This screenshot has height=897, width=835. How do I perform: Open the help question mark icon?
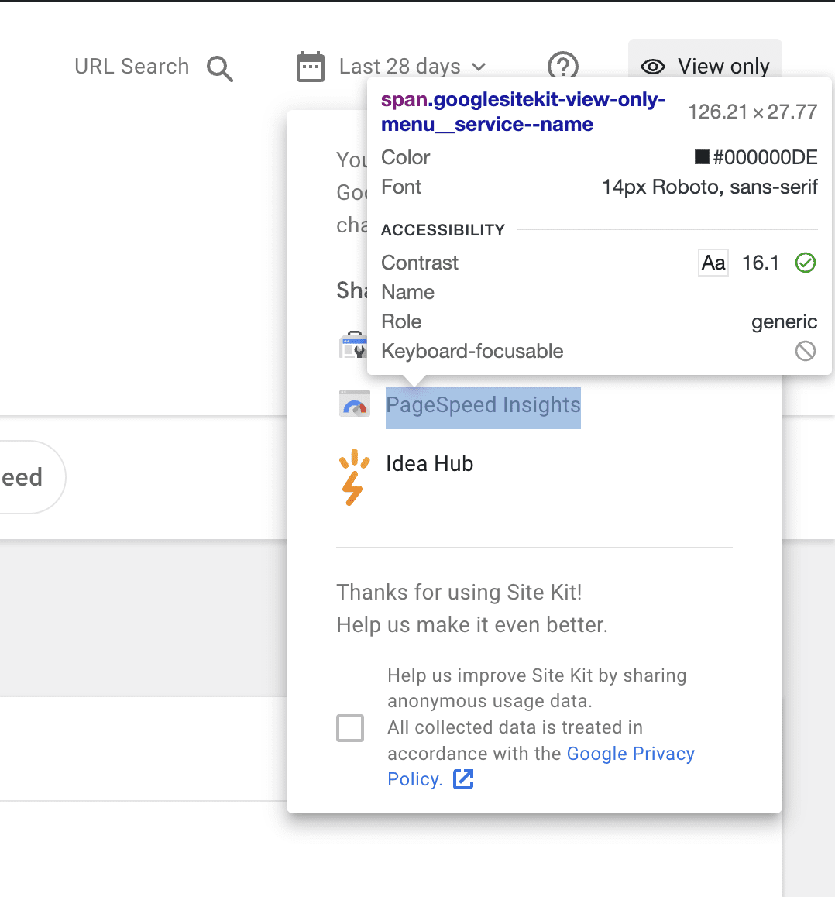pyautogui.click(x=563, y=67)
